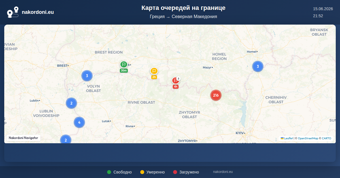Click the footer nakordoni.eu text

pyautogui.click(x=223, y=172)
